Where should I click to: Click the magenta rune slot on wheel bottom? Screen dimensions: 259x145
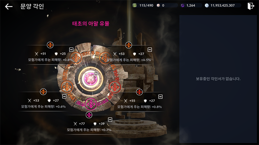[x=91, y=104]
